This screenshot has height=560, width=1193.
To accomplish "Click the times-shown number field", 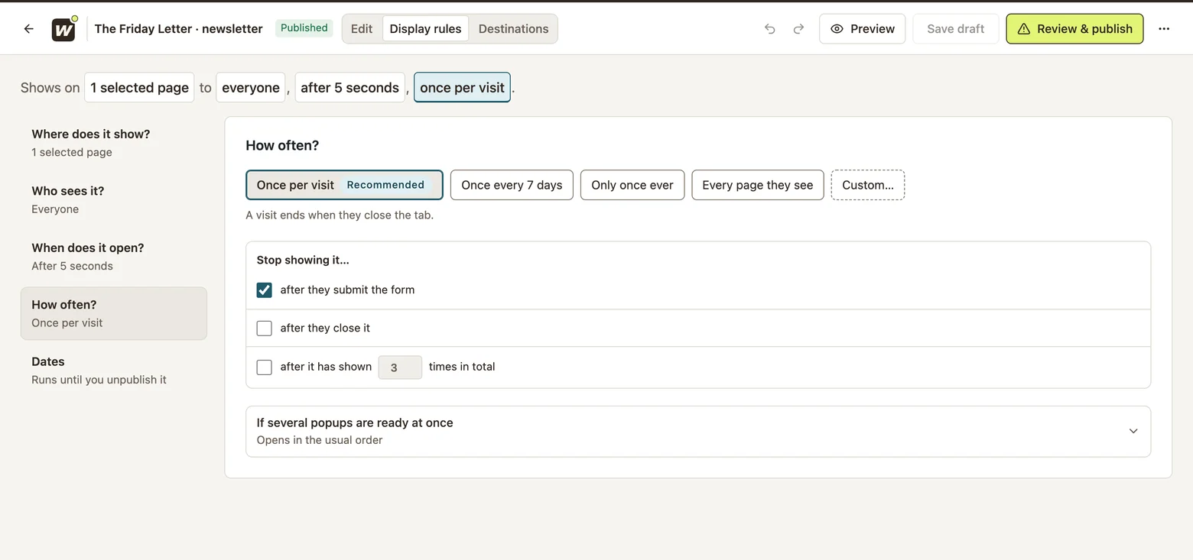I will tap(400, 367).
